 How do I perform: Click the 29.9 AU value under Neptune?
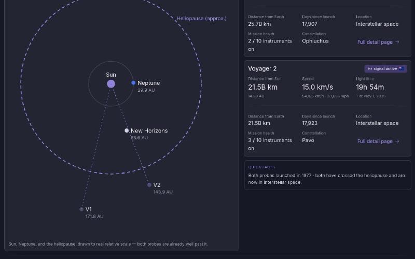coord(146,90)
